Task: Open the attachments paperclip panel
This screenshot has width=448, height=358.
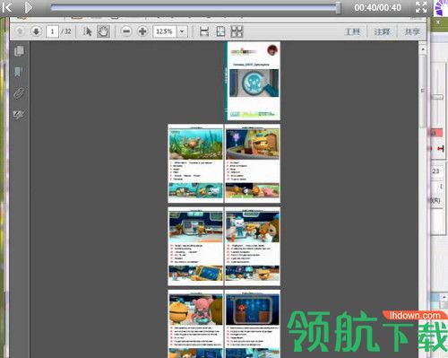Action: [19, 93]
